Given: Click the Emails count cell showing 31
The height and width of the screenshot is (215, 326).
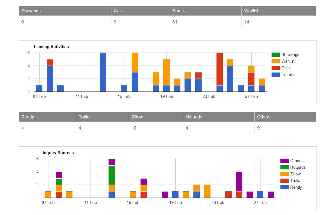Looking at the screenshot, I should coord(175,22).
